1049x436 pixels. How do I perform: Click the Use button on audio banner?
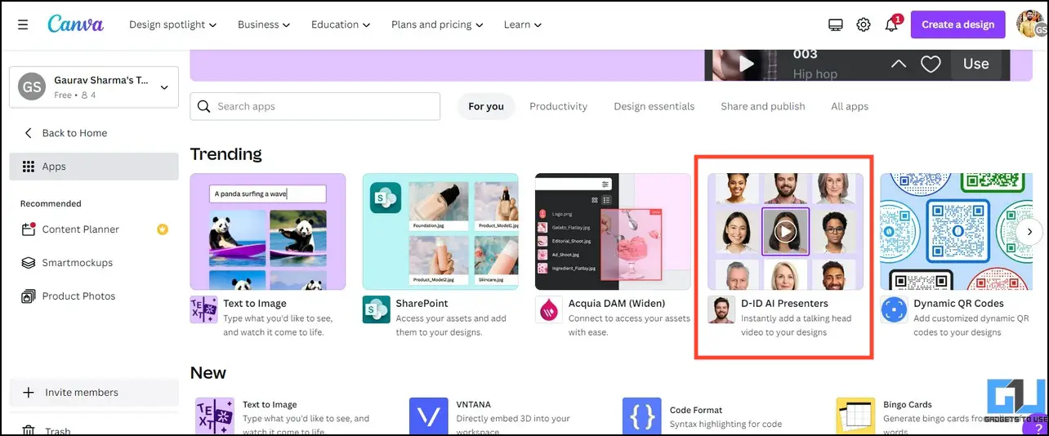[x=976, y=64]
